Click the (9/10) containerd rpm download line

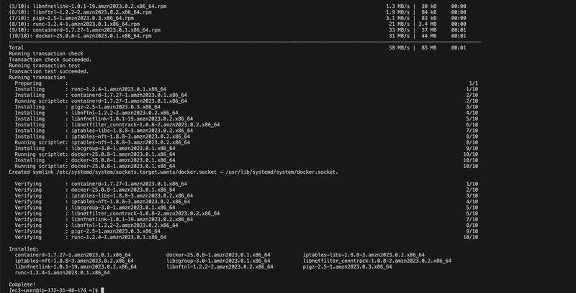coord(238,30)
